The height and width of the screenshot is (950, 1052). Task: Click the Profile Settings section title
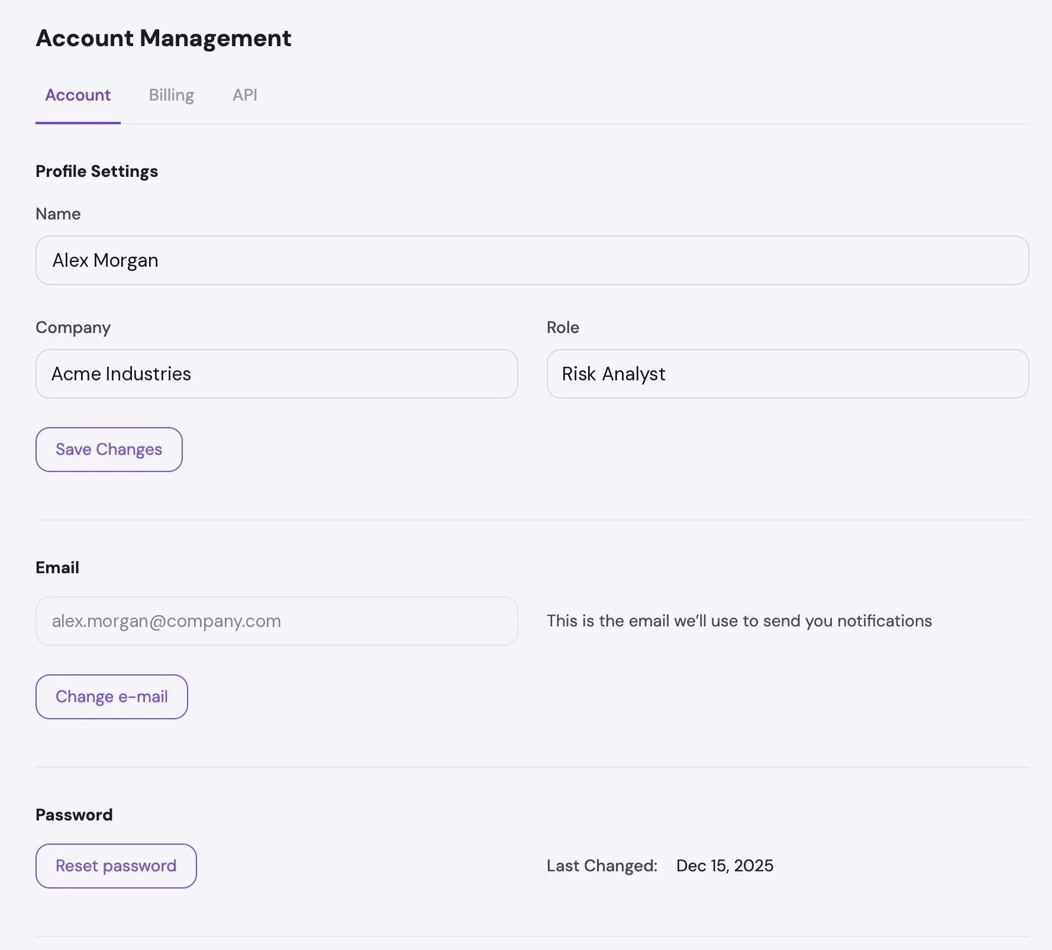click(x=97, y=172)
